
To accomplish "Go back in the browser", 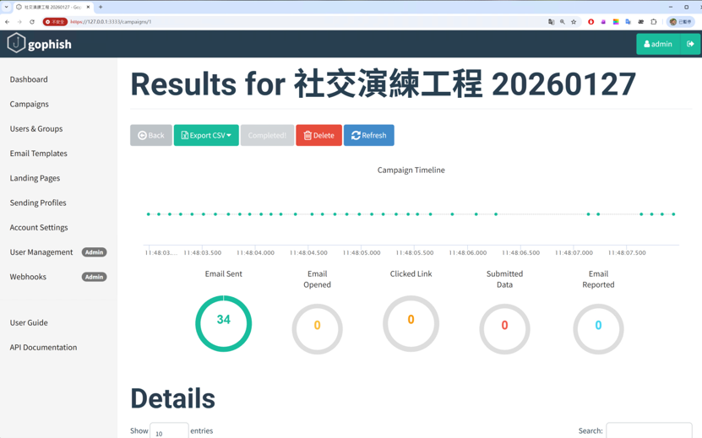I will 7,21.
